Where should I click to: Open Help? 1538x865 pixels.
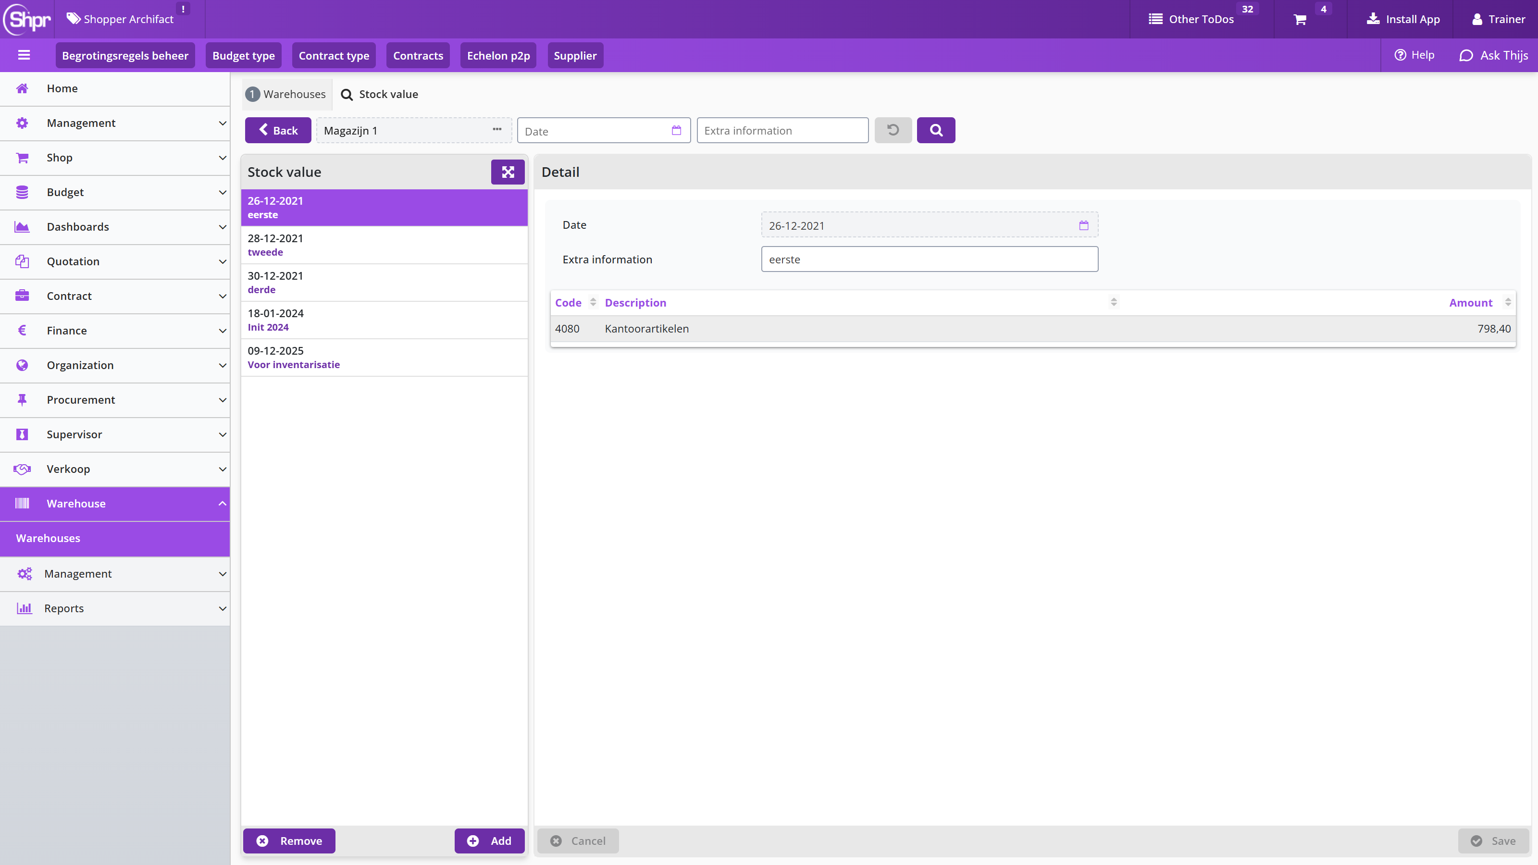coord(1414,55)
